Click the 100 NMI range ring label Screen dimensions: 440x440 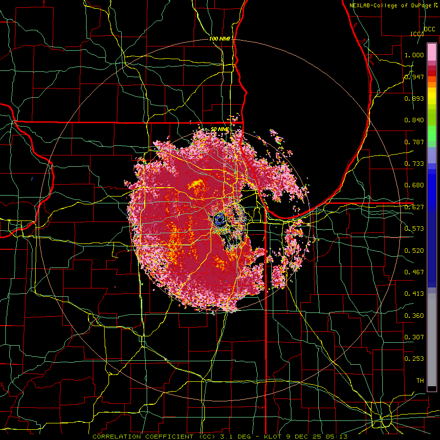point(220,39)
